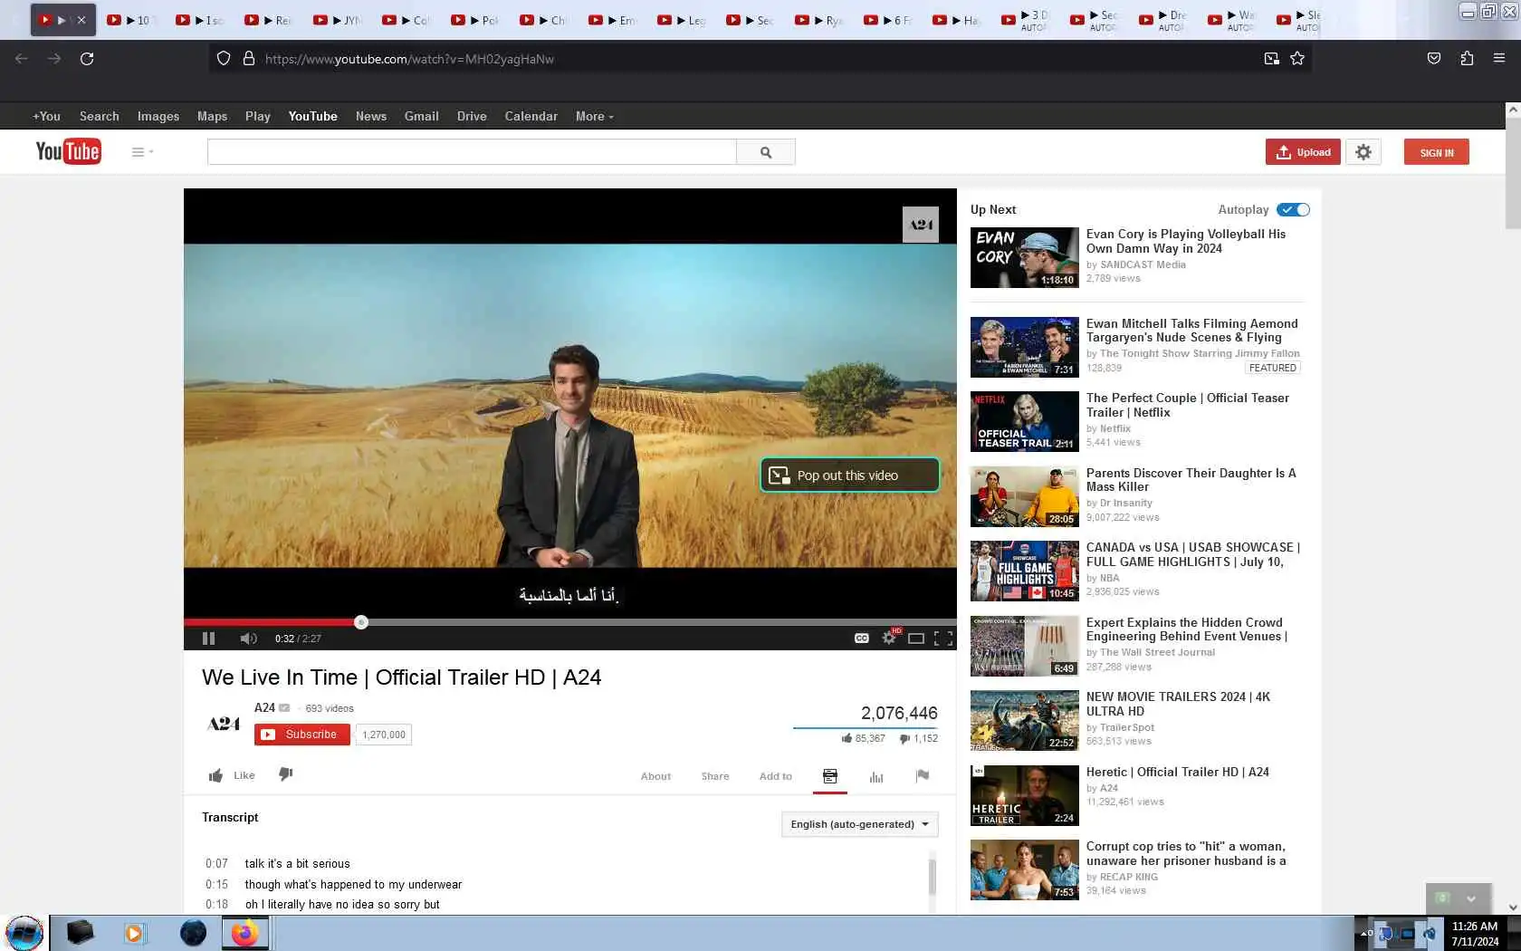The height and width of the screenshot is (951, 1521).
Task: Open the Windows Start menu
Action: point(24,933)
